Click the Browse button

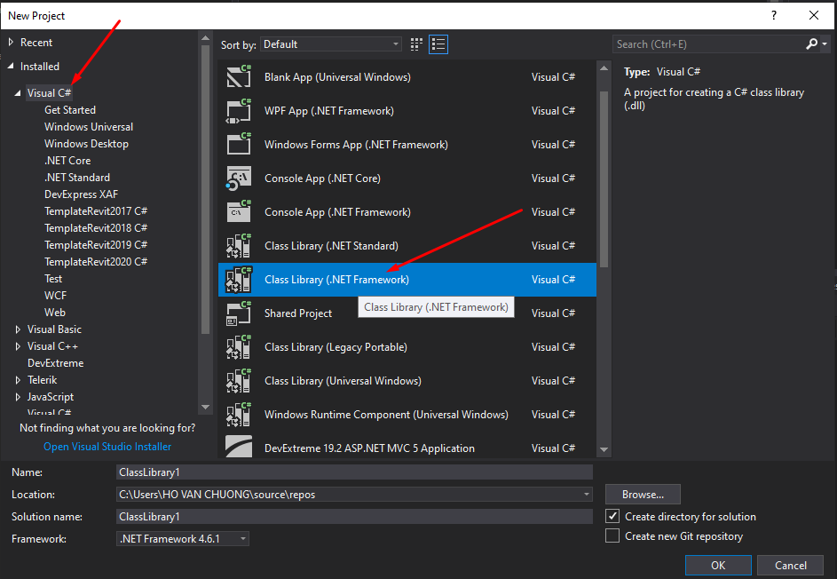point(643,495)
